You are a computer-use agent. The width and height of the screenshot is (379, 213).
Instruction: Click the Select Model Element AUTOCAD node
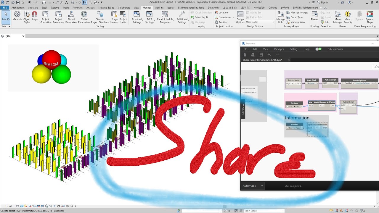pos(322,106)
